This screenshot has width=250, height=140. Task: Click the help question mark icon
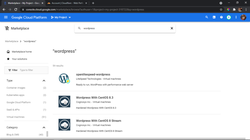tap(221, 17)
